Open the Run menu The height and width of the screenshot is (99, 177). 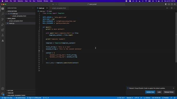tap(34, 1)
